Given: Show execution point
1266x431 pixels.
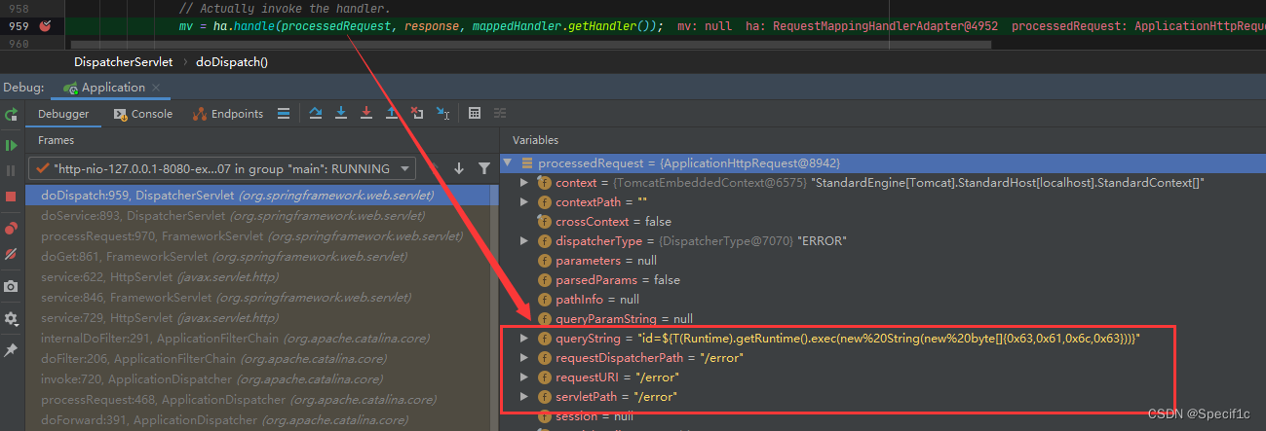Looking at the screenshot, I should pos(284,114).
